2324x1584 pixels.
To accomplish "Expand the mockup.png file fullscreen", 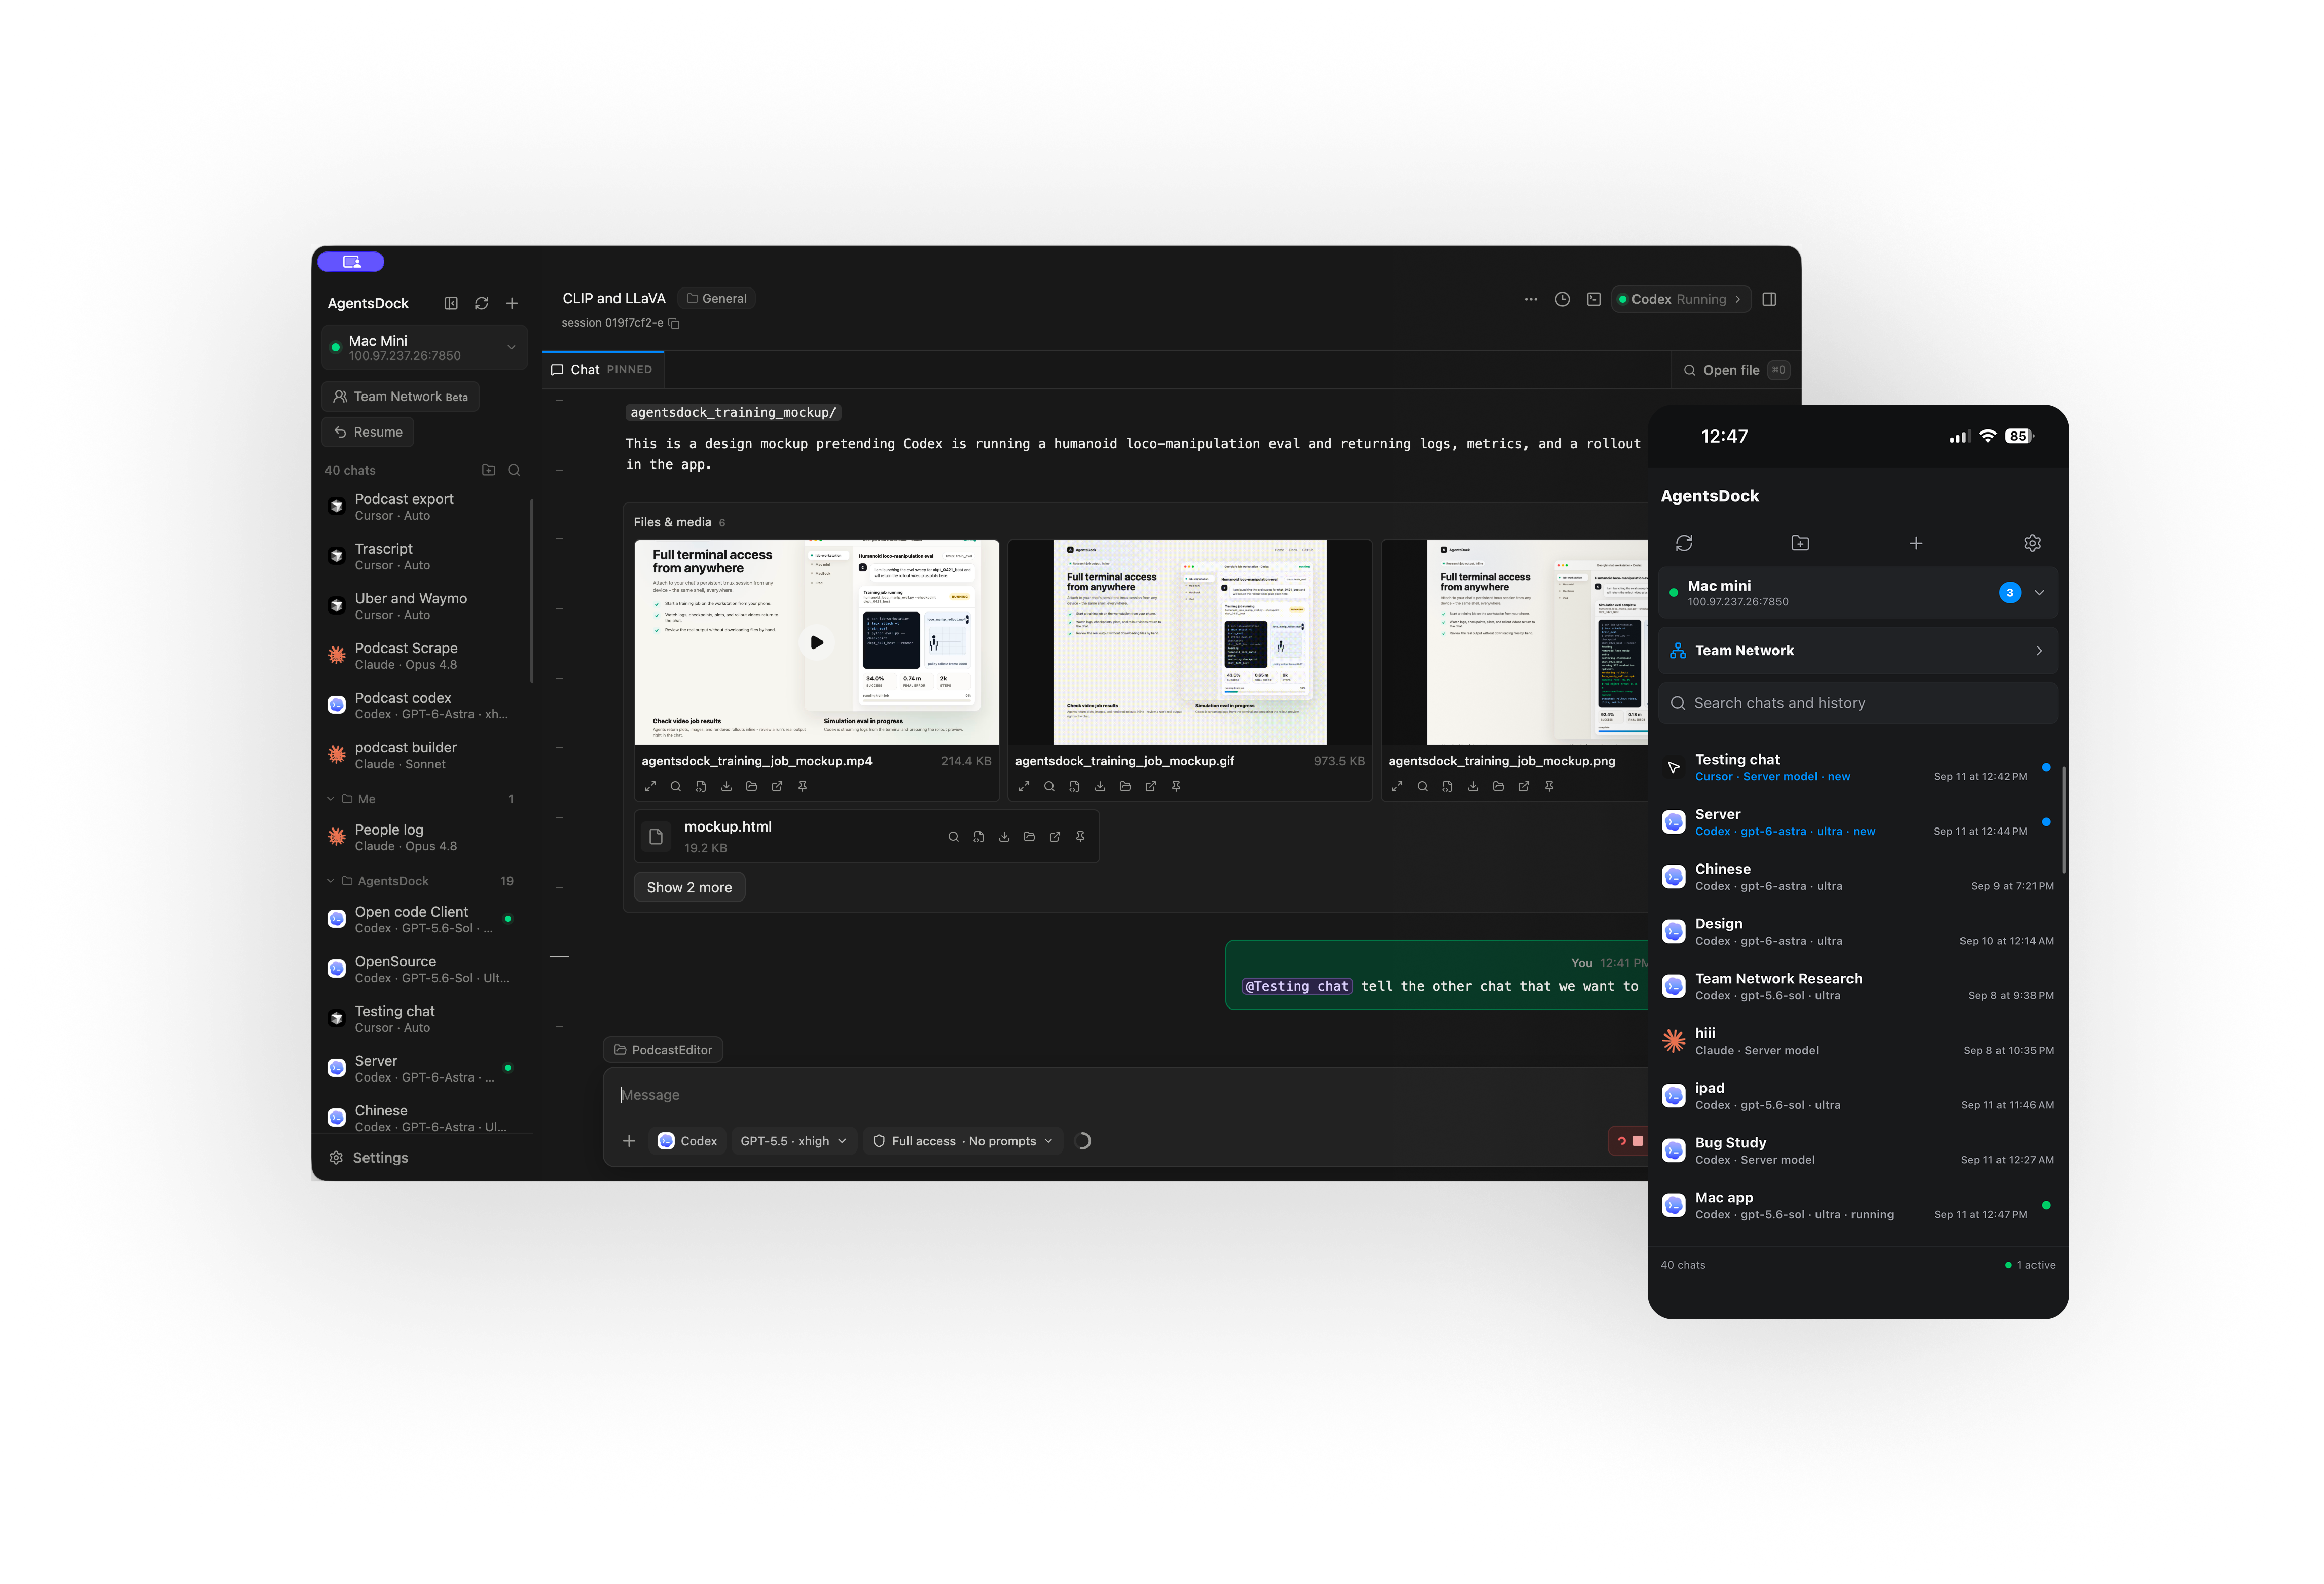I will (1397, 787).
